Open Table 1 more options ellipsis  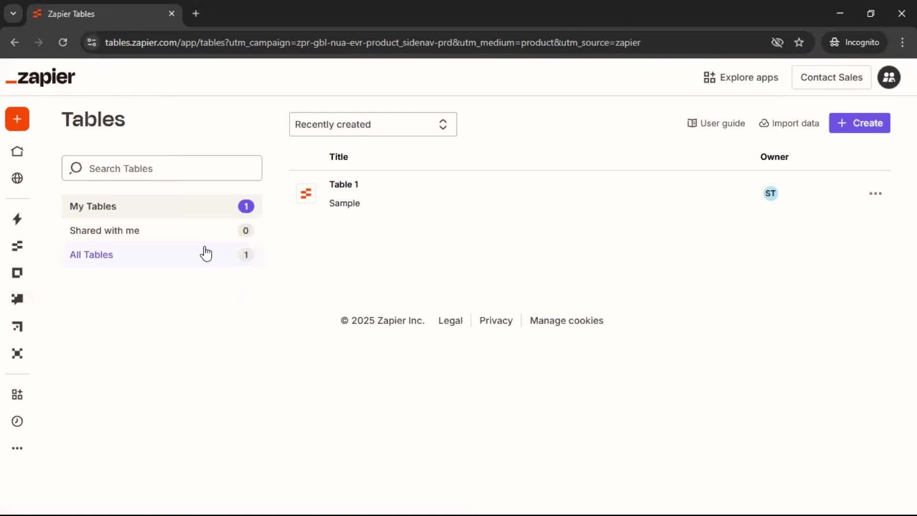[875, 193]
